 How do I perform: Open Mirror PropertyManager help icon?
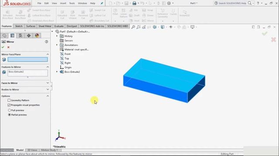47,42
